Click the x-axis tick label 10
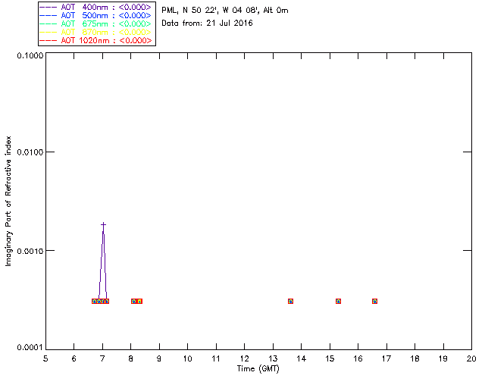This screenshot has width=485, height=388. point(187,358)
